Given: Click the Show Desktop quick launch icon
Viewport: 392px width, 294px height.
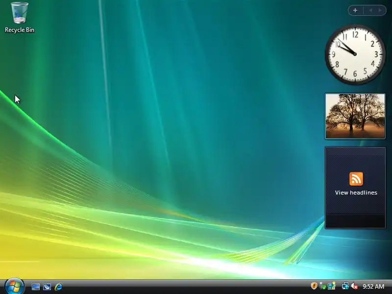Looking at the screenshot, I should (35, 287).
